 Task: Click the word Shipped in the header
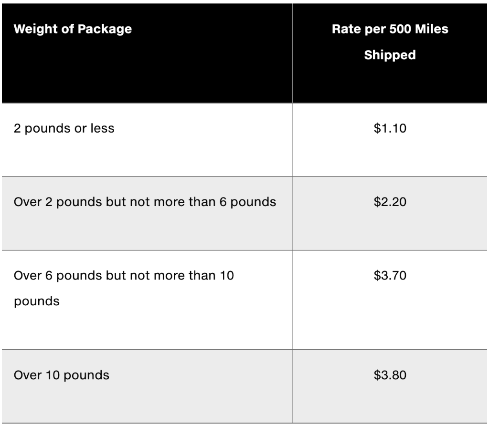click(x=390, y=55)
